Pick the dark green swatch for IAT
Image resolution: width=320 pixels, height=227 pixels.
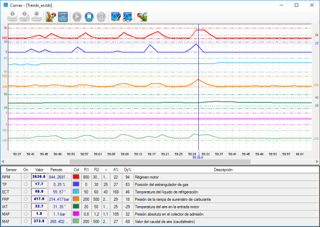click(x=76, y=206)
